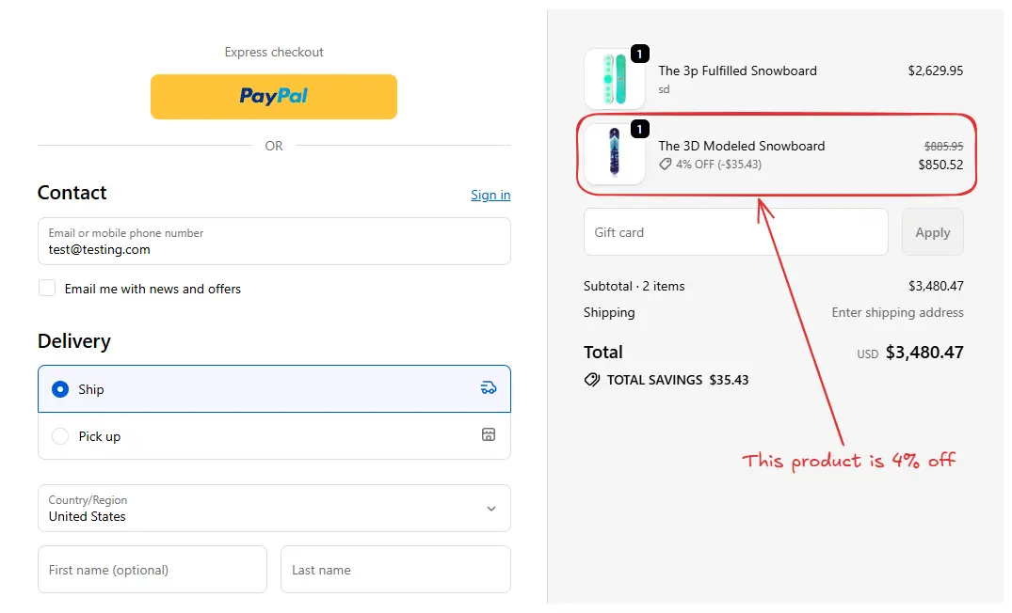This screenshot has width=1012, height=613.
Task: Click the delivery truck icon in Ship option
Action: [x=488, y=388]
